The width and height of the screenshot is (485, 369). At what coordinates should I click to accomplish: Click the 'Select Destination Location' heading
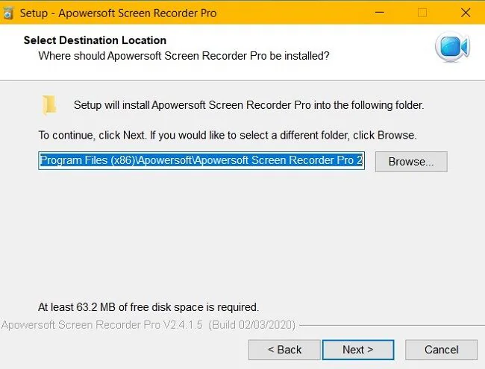click(95, 40)
